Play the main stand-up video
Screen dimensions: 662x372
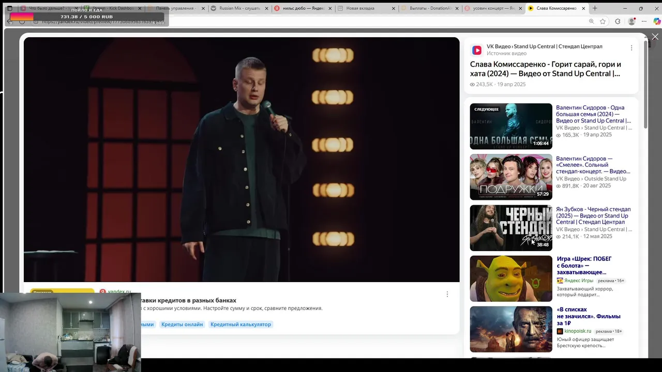tap(242, 160)
